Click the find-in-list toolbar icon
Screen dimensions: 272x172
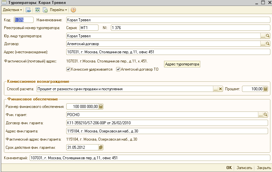pyautogui.click(x=28, y=10)
